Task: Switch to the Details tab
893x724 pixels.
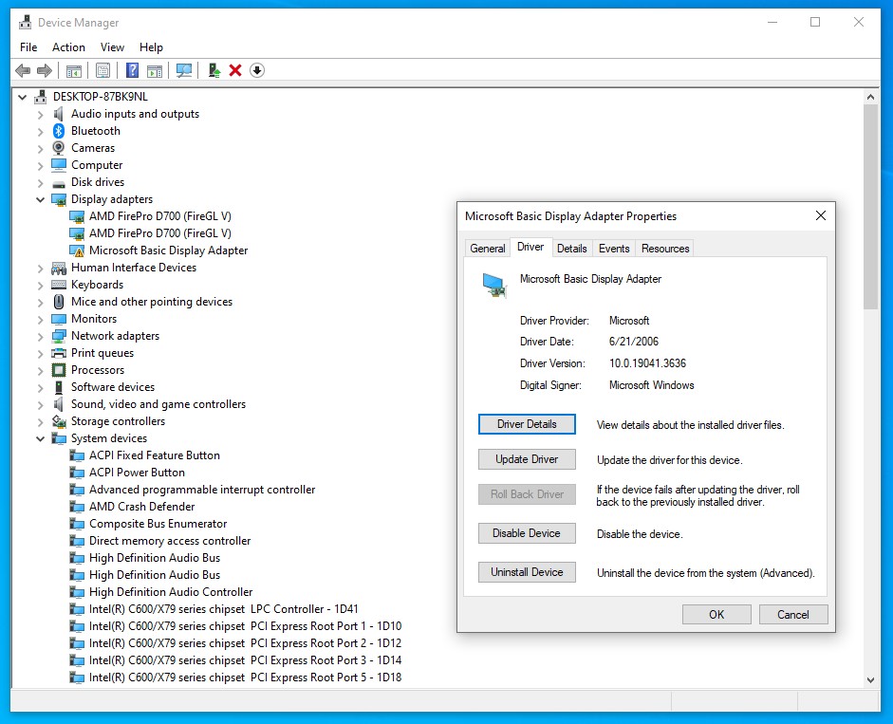Action: [572, 249]
